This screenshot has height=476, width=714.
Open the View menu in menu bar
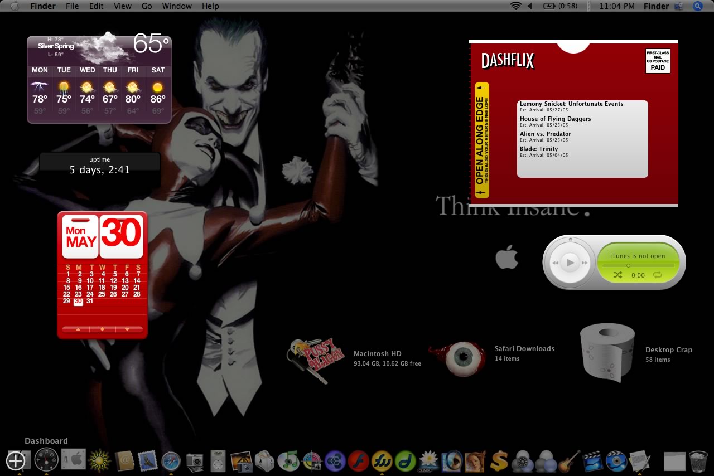122,6
